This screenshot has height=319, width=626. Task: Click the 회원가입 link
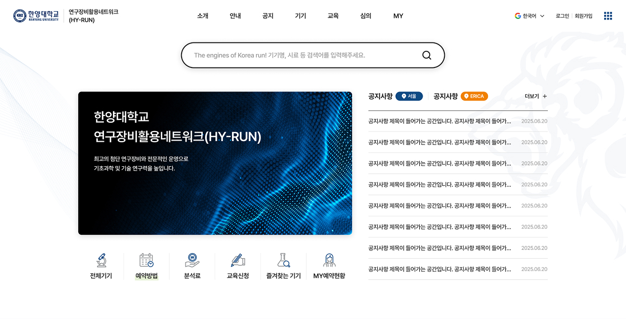point(584,16)
